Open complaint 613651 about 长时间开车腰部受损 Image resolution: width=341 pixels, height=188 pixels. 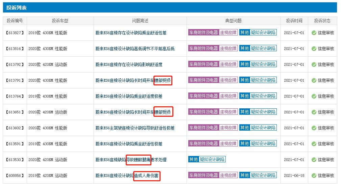(x=133, y=112)
